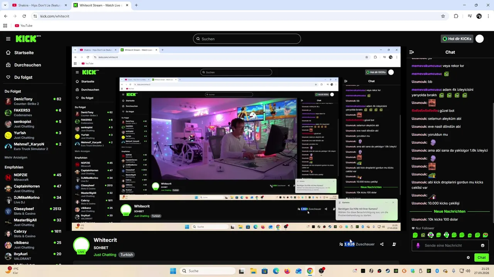Open the Chrome apps grid in the bookmarks bar

tap(5, 26)
